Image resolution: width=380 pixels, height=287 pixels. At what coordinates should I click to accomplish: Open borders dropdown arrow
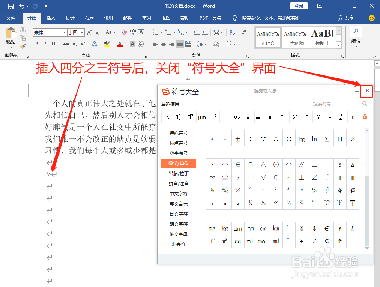(234, 44)
